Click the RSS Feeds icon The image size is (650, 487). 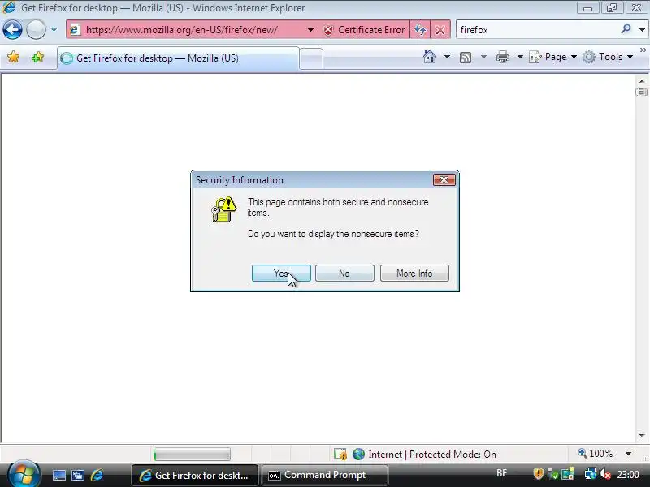[x=466, y=57]
